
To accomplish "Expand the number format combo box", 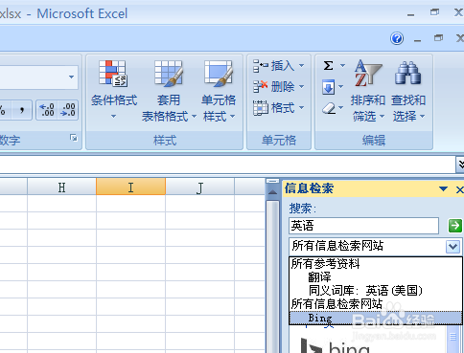I will point(71,77).
